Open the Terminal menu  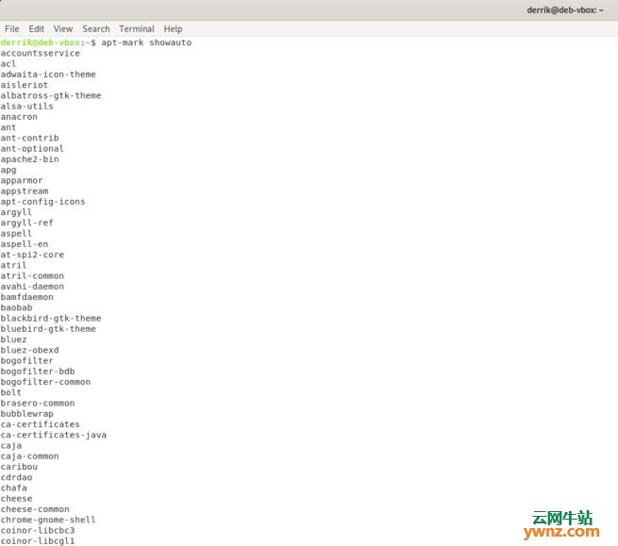137,28
